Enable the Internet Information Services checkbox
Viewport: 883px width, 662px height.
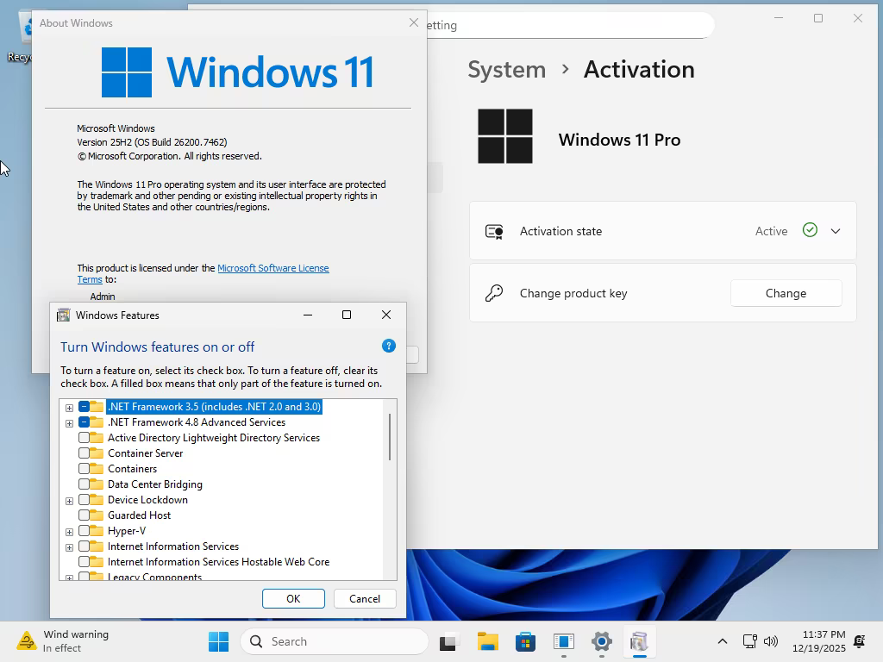pos(84,546)
